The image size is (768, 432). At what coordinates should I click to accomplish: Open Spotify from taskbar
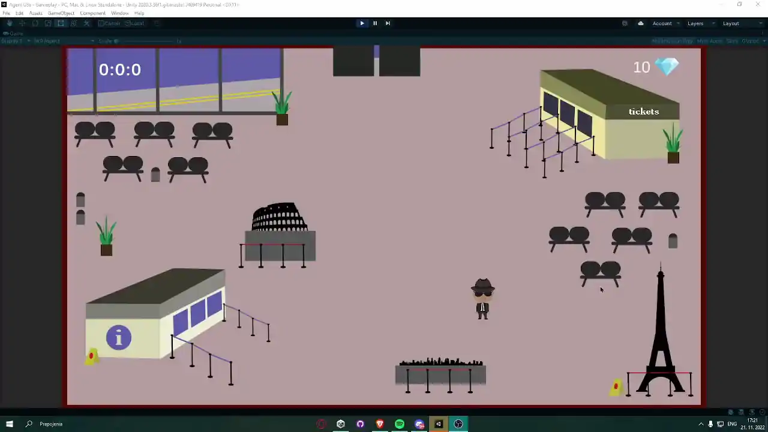pos(400,424)
